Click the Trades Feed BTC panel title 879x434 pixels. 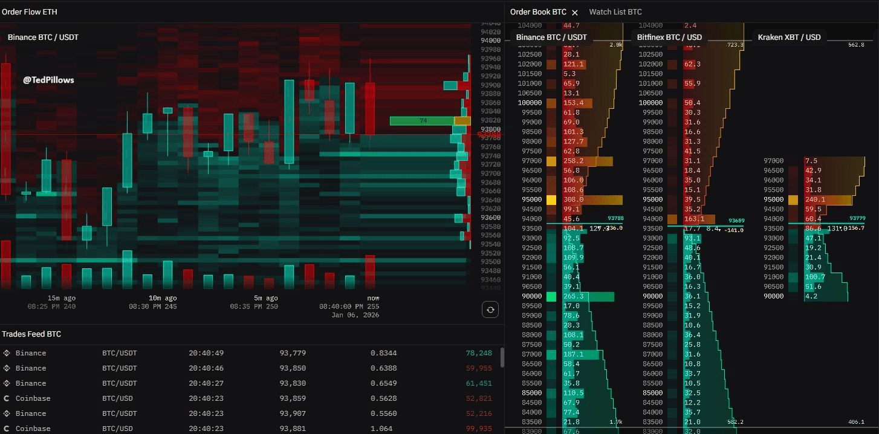pyautogui.click(x=31, y=334)
